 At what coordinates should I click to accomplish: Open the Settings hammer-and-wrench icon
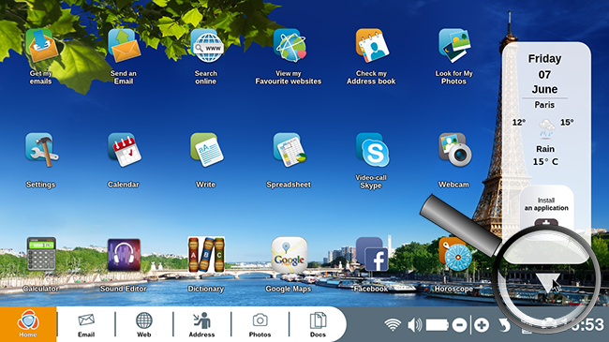point(41,150)
